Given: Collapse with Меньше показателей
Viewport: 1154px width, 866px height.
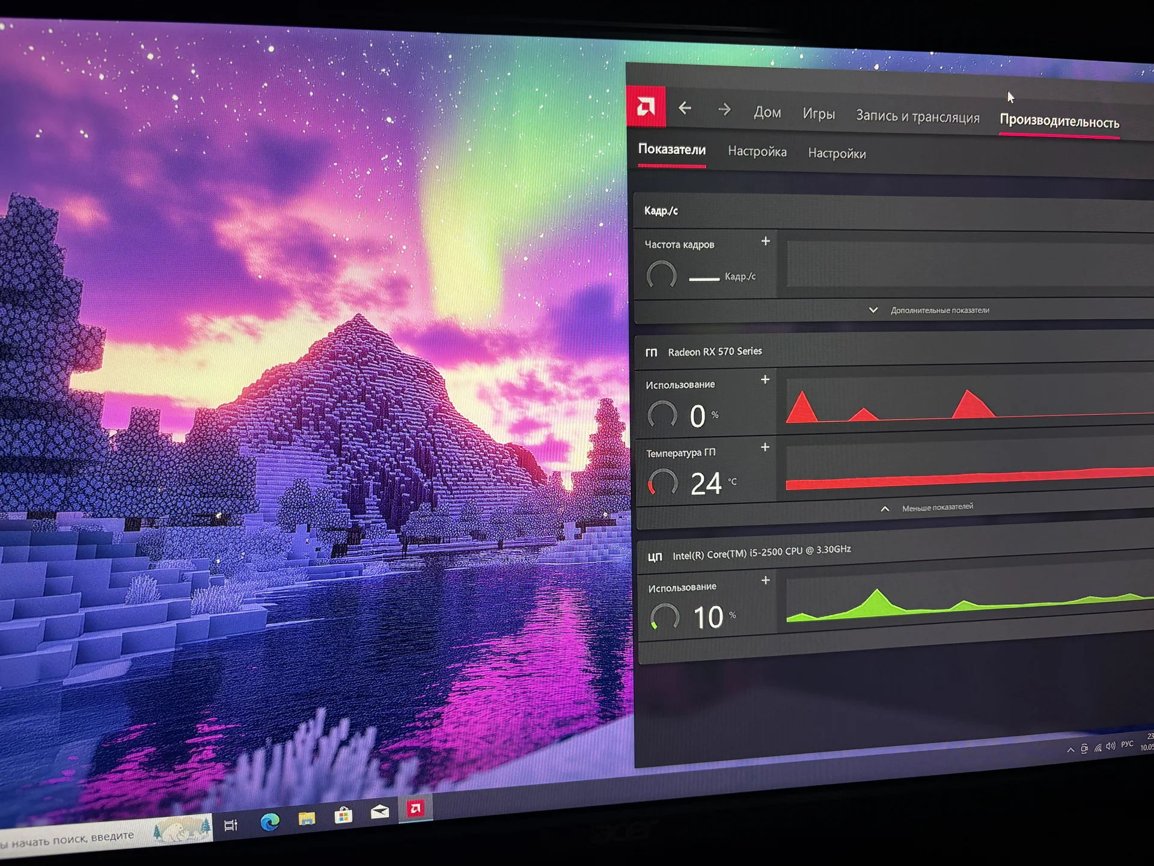Looking at the screenshot, I should pos(926,508).
